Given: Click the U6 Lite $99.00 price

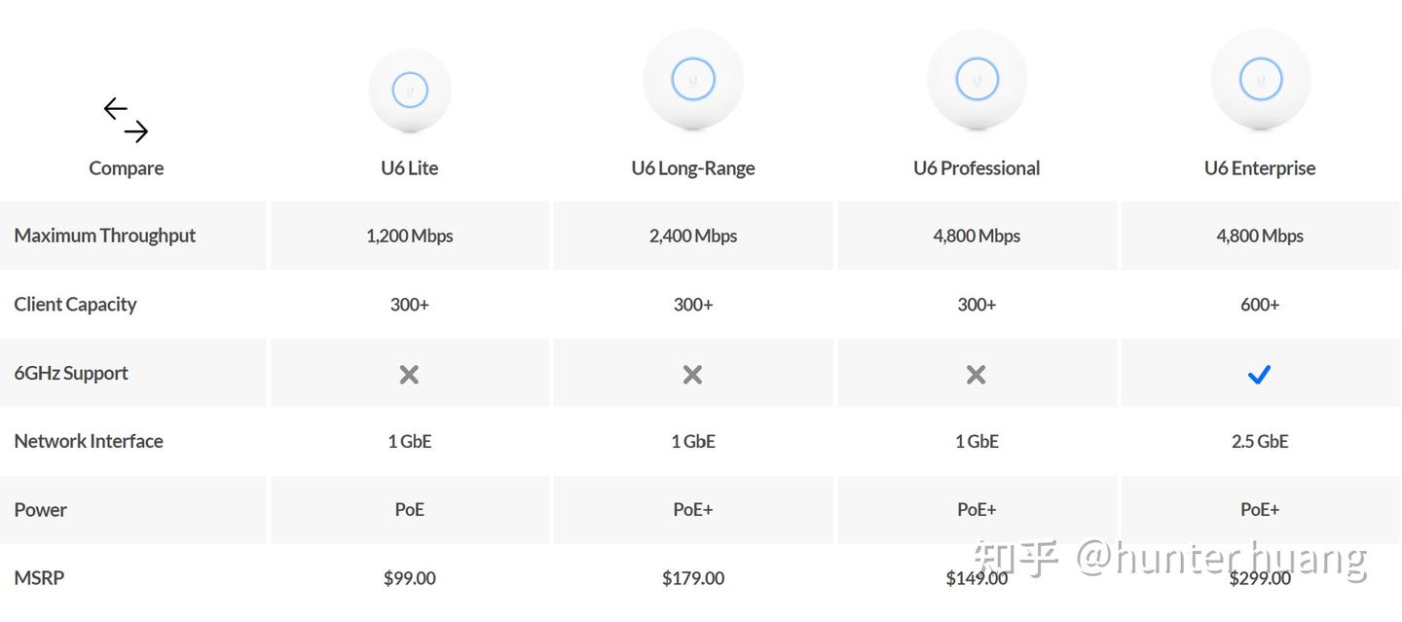Looking at the screenshot, I should pyautogui.click(x=410, y=578).
